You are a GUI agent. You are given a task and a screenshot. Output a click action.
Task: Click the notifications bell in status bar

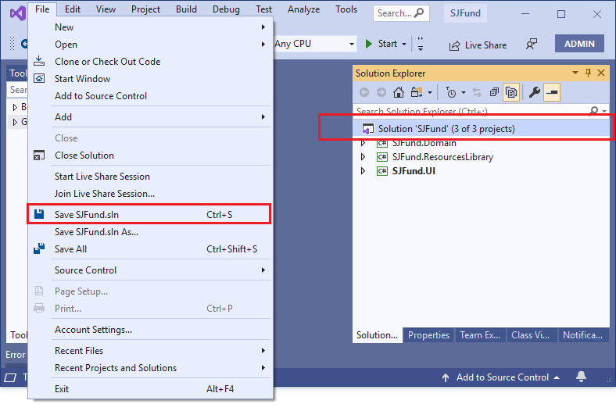click(581, 377)
